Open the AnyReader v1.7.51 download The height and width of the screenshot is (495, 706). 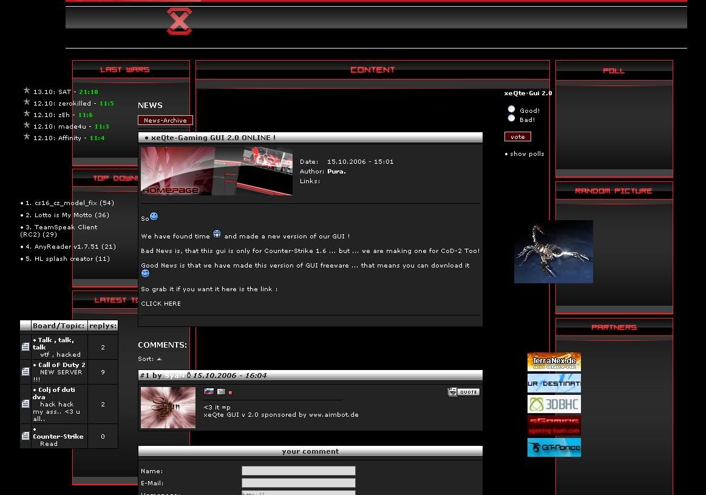coord(75,247)
